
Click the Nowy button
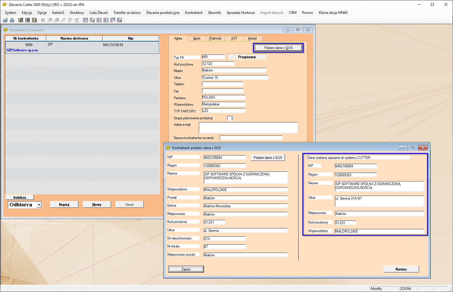click(x=97, y=205)
